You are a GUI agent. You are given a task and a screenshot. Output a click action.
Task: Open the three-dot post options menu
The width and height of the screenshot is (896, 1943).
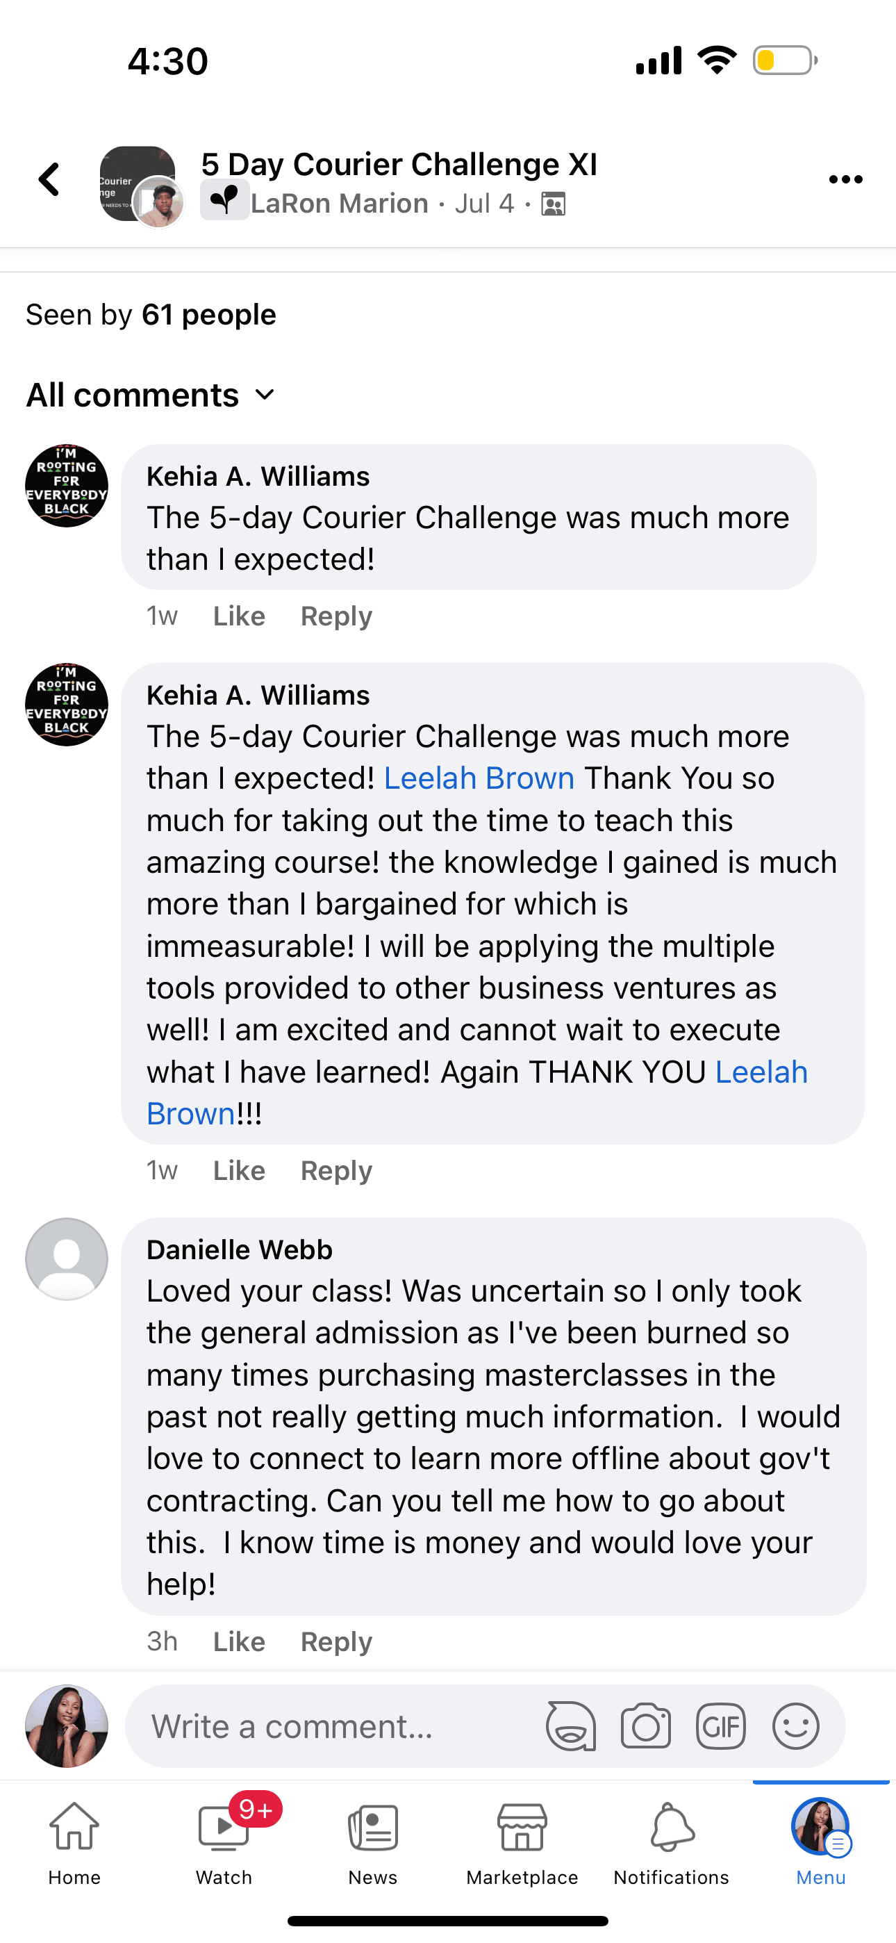click(x=845, y=179)
